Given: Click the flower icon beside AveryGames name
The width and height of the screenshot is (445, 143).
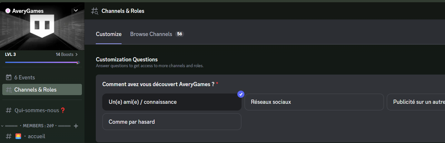Looking at the screenshot, I should (x=8, y=11).
